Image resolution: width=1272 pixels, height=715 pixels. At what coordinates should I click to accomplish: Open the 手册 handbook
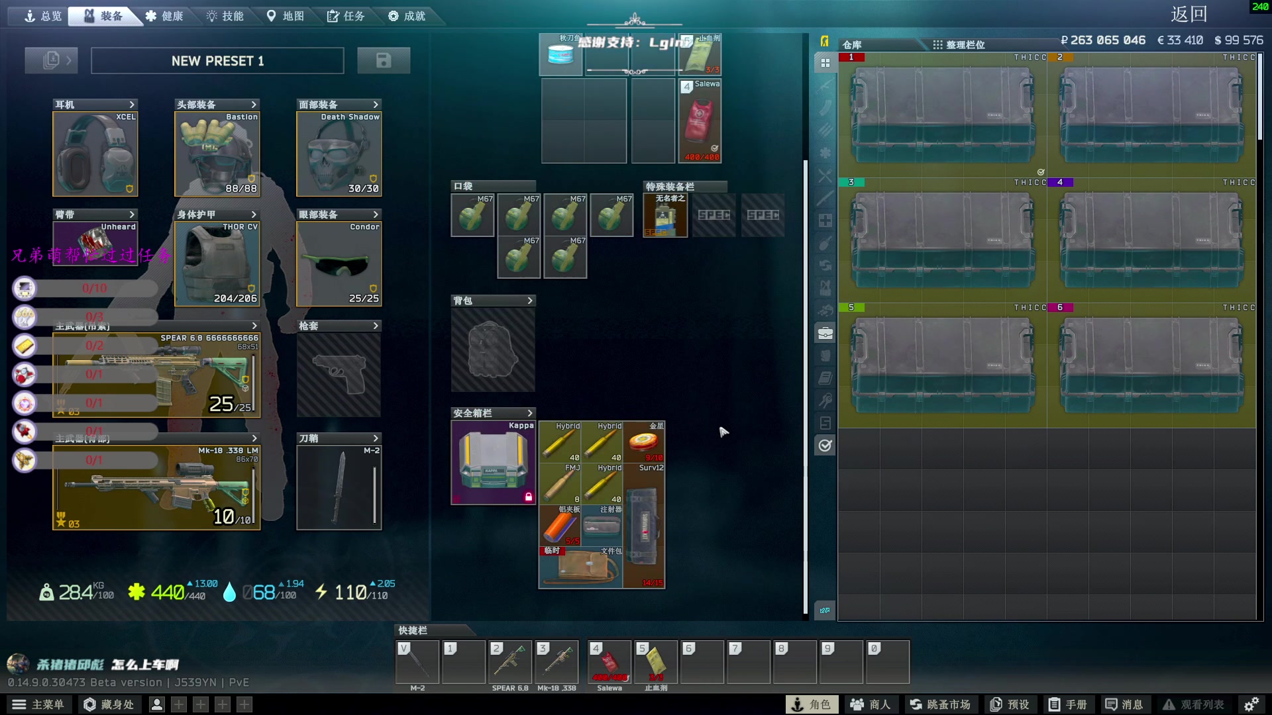click(x=1067, y=704)
